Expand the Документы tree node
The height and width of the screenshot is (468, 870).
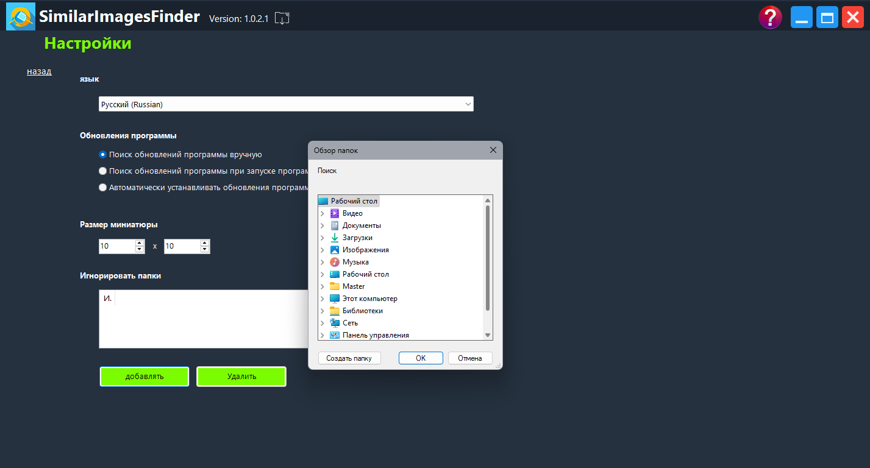(322, 225)
